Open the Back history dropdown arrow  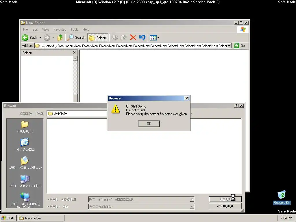click(x=40, y=38)
